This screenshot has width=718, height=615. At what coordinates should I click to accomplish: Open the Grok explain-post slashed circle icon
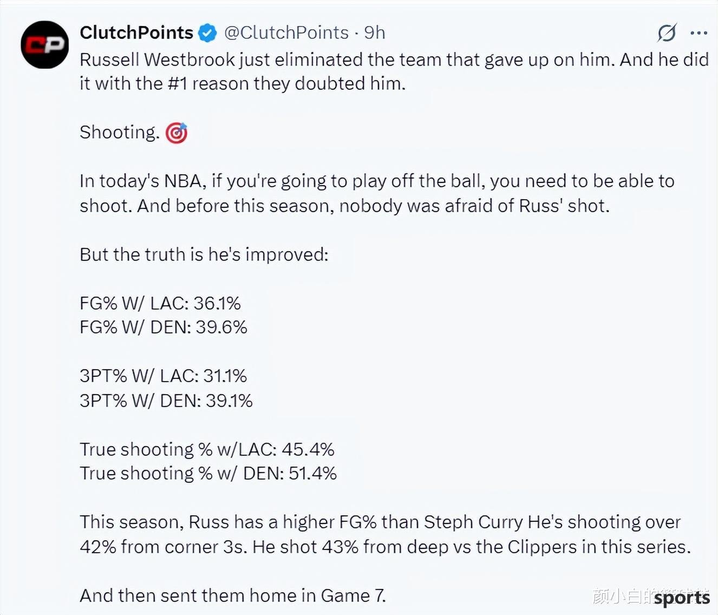point(667,33)
